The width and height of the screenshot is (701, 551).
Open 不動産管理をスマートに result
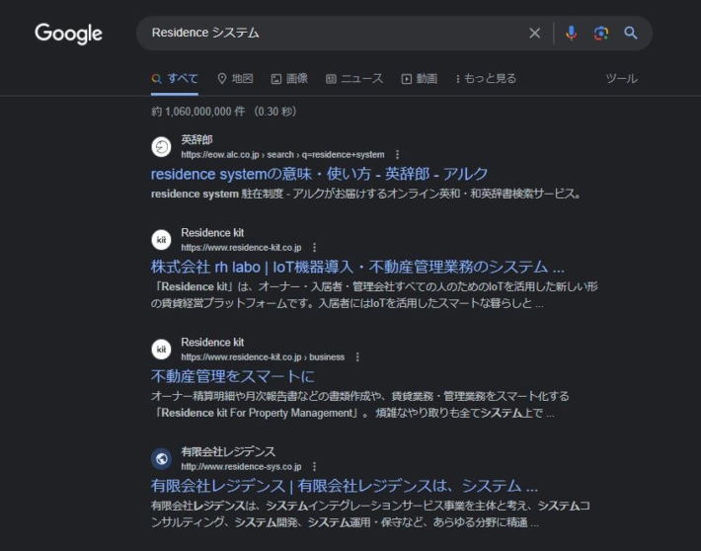pyautogui.click(x=232, y=376)
